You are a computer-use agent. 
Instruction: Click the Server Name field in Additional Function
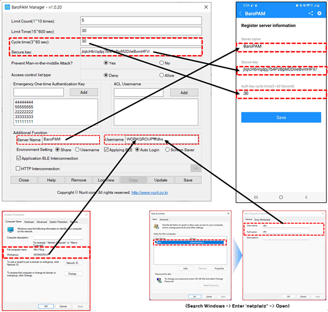(71, 140)
